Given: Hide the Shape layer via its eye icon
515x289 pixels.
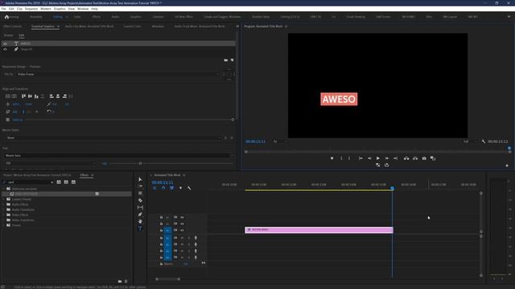Looking at the screenshot, I should (x=5, y=50).
